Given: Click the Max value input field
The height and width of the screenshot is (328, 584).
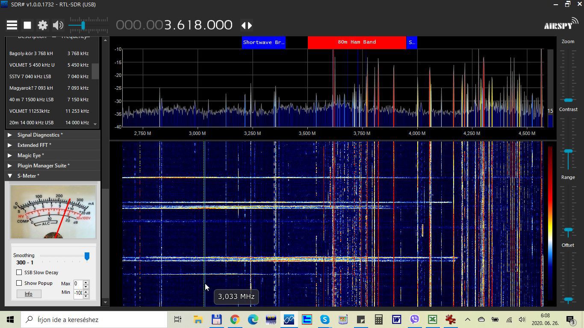Looking at the screenshot, I should pyautogui.click(x=78, y=284).
